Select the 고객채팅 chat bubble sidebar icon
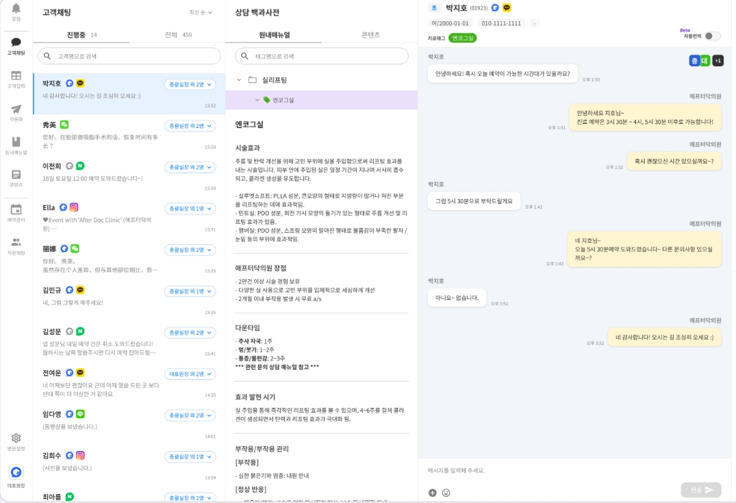This screenshot has width=736, height=503. tap(16, 42)
